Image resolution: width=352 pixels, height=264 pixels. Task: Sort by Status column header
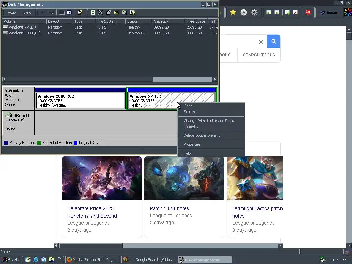(x=139, y=21)
